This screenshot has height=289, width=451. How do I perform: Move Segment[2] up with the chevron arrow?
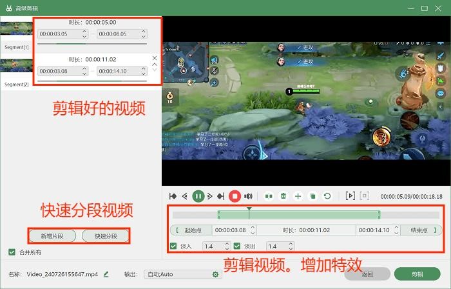click(155, 66)
